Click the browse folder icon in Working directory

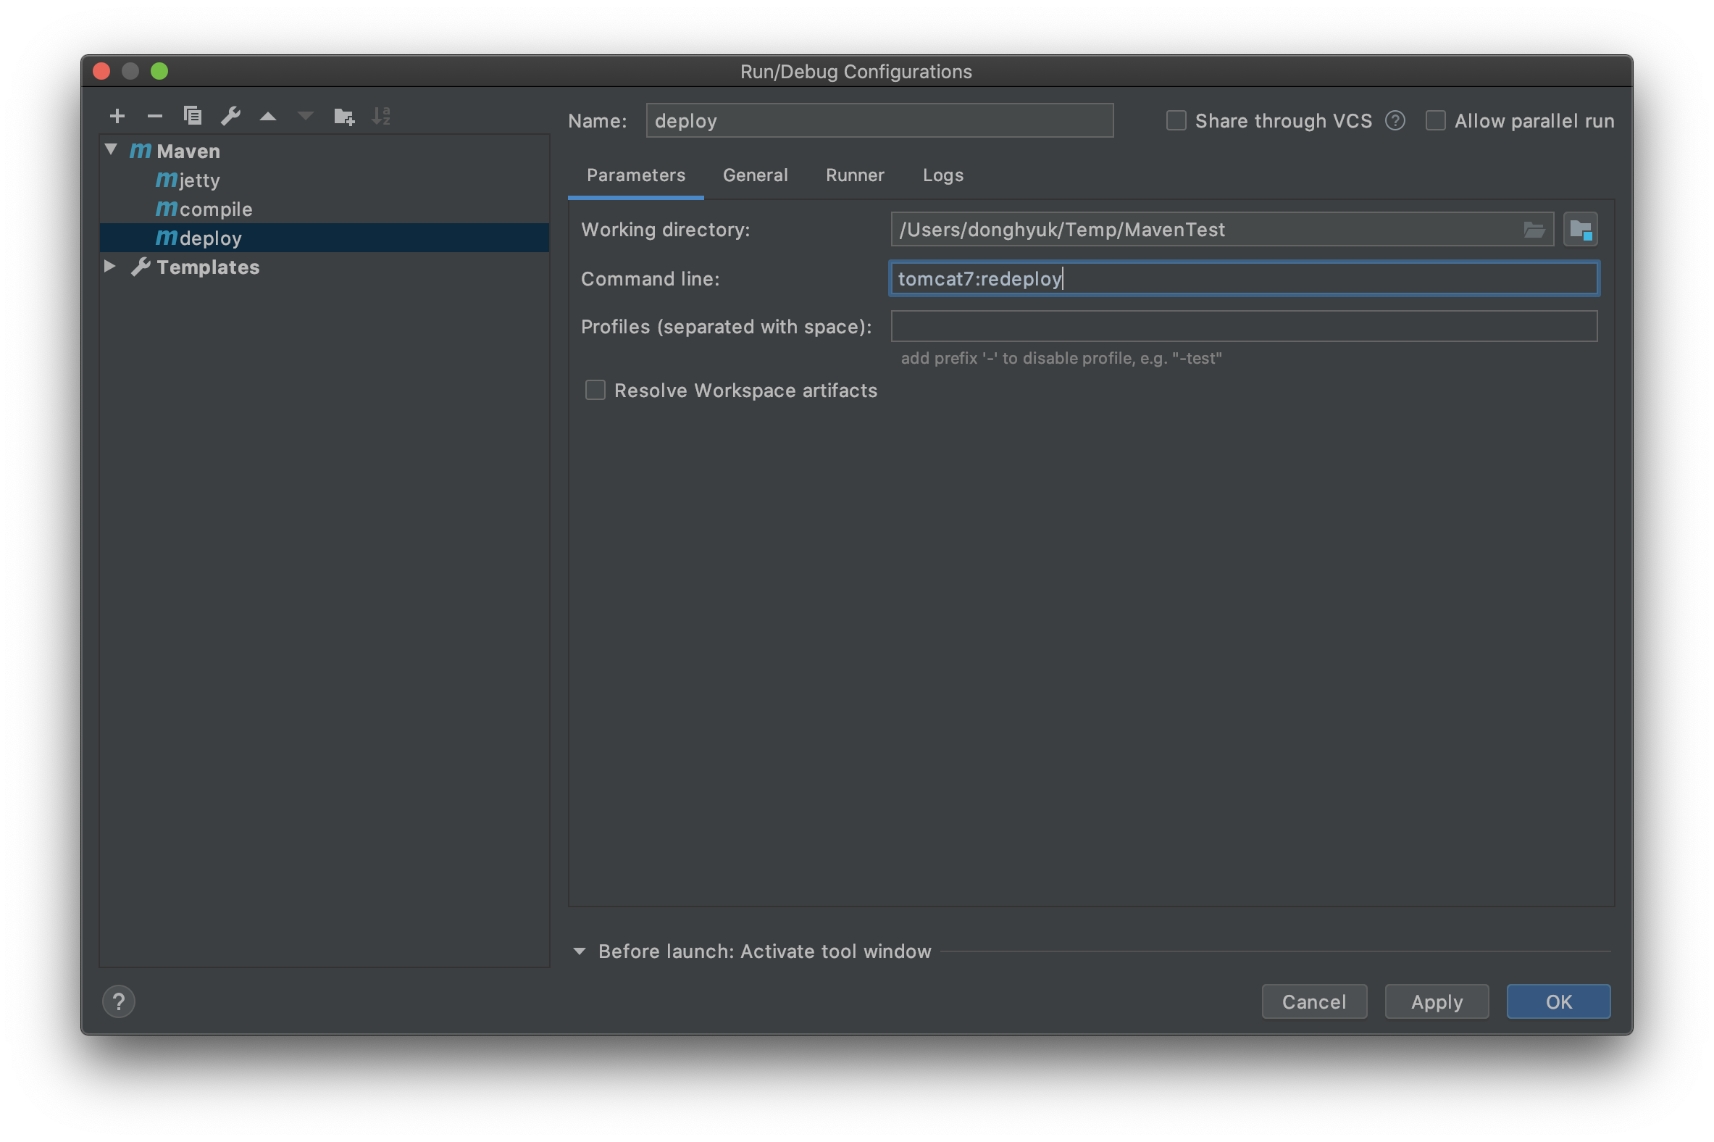[1534, 230]
